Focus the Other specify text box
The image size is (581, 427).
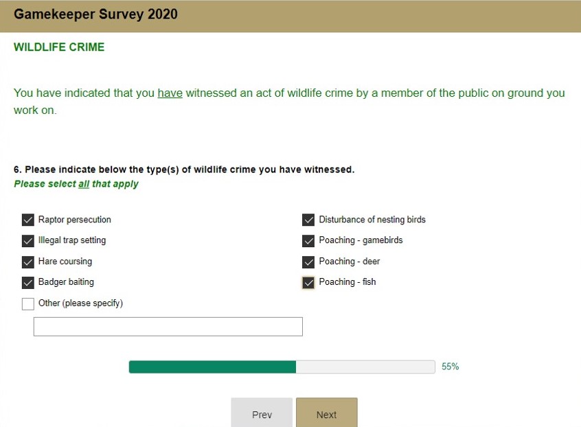click(168, 327)
